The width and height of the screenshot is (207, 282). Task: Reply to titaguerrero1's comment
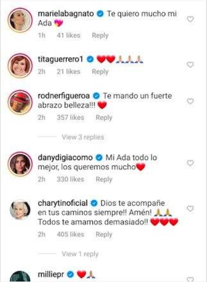tap(100, 72)
